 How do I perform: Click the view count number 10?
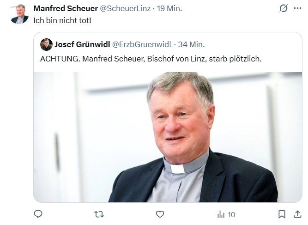click(x=231, y=214)
